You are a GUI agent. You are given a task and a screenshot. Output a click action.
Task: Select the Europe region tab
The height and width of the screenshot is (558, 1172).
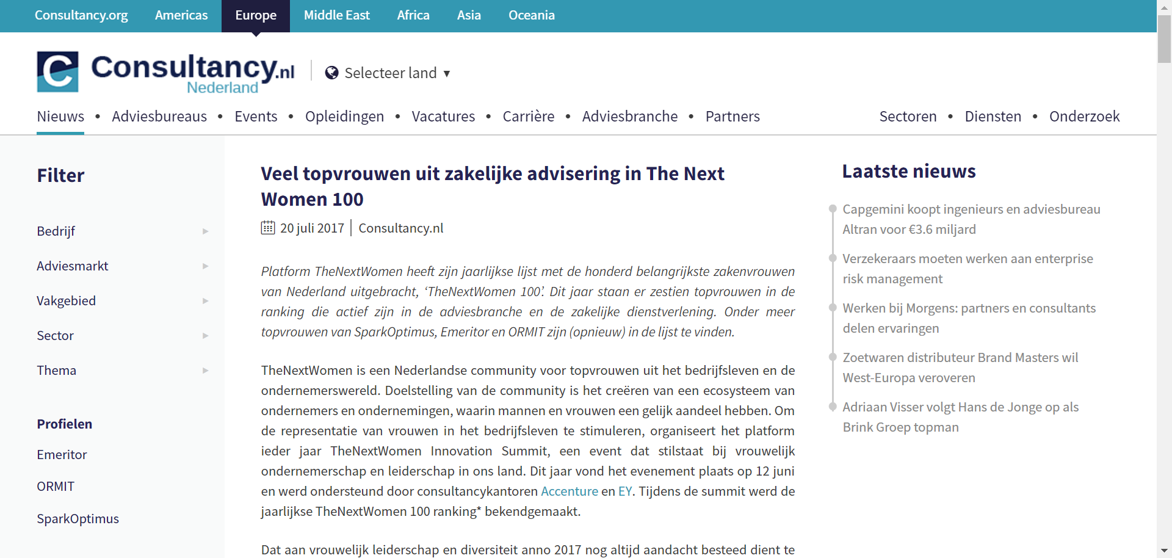256,15
